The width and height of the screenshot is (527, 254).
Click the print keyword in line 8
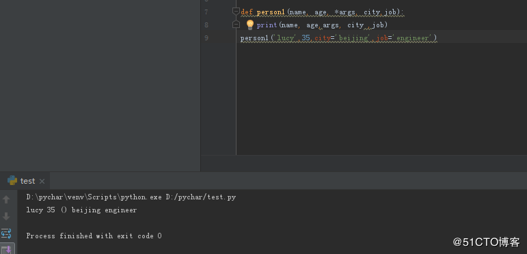pyautogui.click(x=267, y=25)
